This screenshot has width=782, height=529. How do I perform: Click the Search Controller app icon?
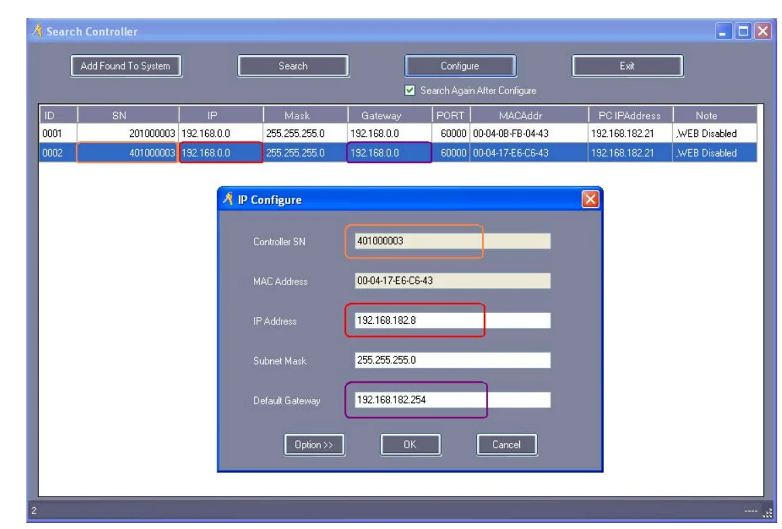37,31
